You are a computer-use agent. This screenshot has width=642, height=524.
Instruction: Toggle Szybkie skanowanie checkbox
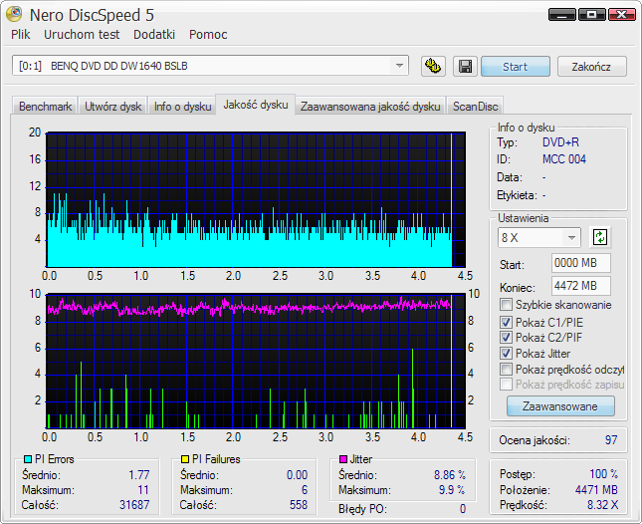coord(506,305)
